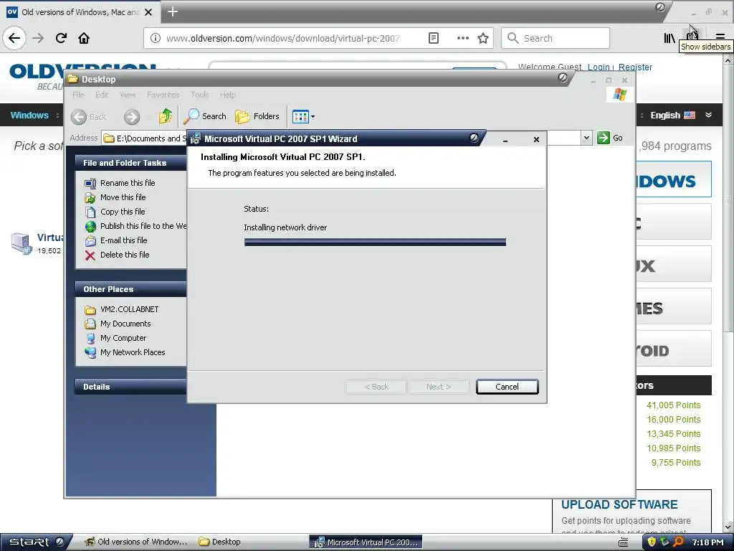Click security shield icon in system tray
The width and height of the screenshot is (734, 551).
point(651,542)
